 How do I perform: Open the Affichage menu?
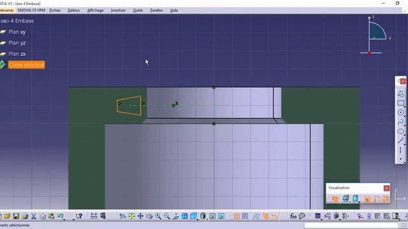tap(95, 10)
